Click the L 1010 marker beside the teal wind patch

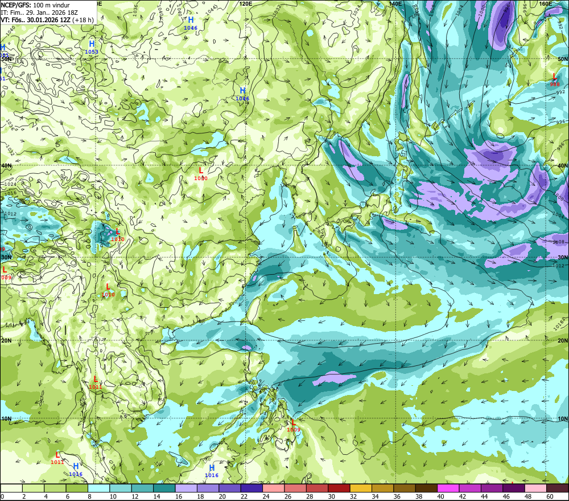pyautogui.click(x=118, y=235)
